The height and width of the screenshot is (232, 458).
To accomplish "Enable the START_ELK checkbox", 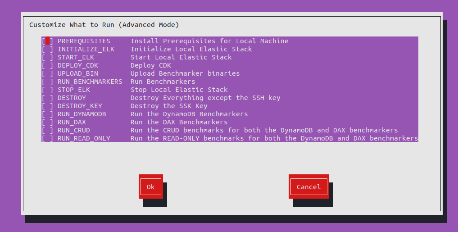I will pyautogui.click(x=47, y=57).
